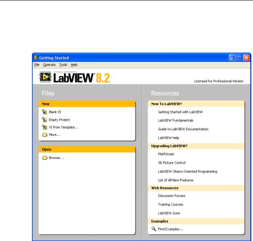Open 3D Picture Control resource
Image resolution: width=253 pixels, height=241 pixels.
172,163
